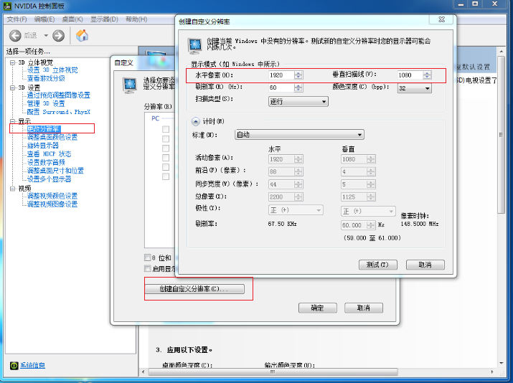The height and width of the screenshot is (383, 513).
Task: Select 调整桌面尺寸和位置 in the tree
Action: [55, 171]
